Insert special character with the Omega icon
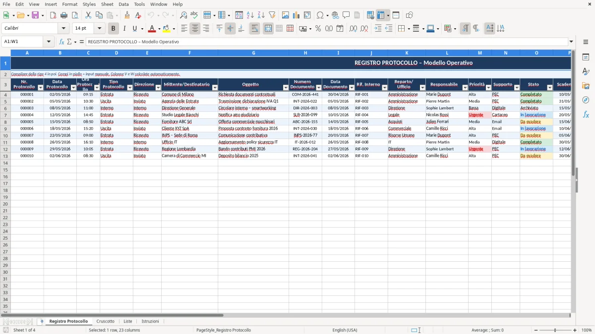Image resolution: width=595 pixels, height=334 pixels. pyautogui.click(x=320, y=15)
